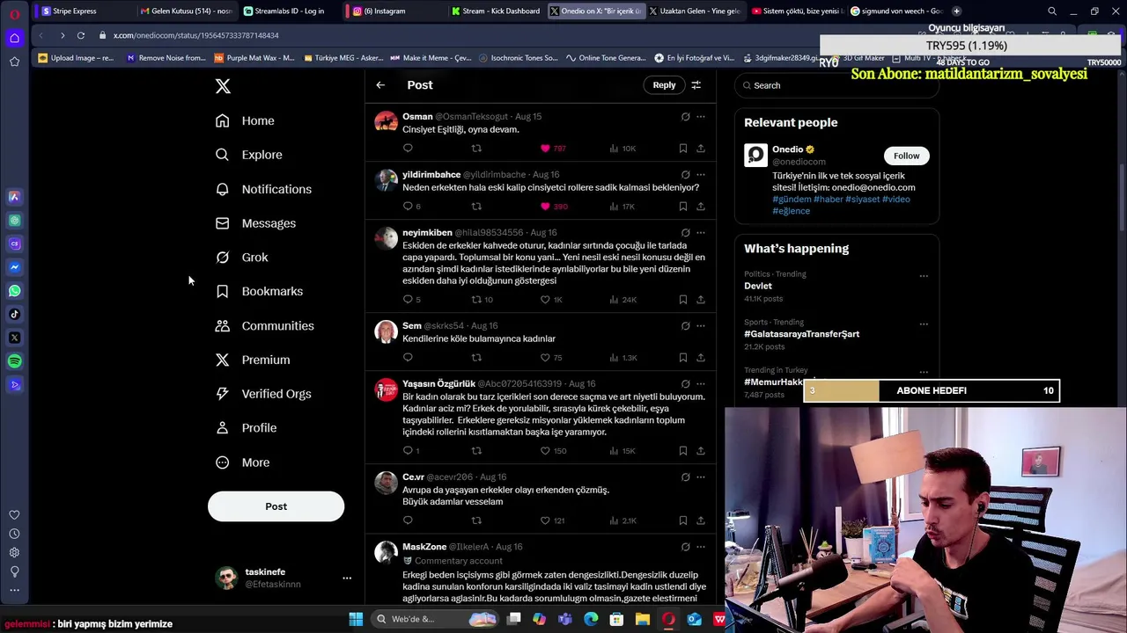1127x633 pixels.
Task: Open Messages in the sidebar
Action: 256,223
